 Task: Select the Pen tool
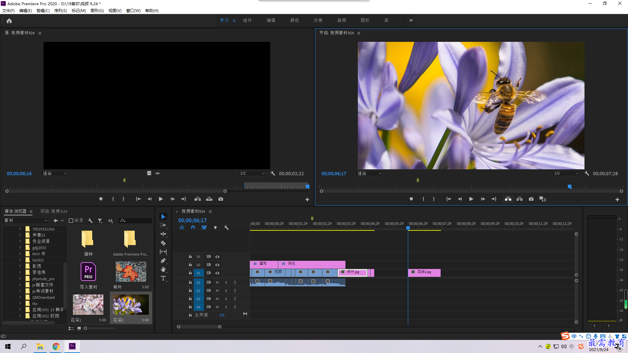(163, 261)
